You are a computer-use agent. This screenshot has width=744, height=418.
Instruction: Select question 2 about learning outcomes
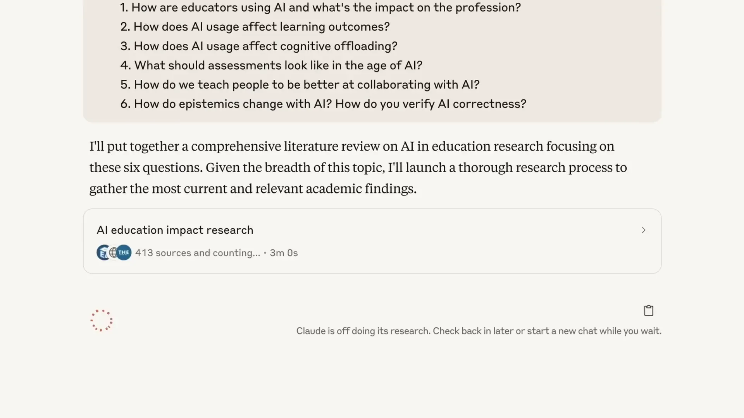(x=255, y=27)
